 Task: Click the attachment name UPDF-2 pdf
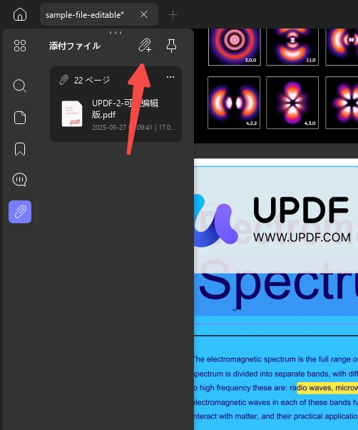[125, 109]
